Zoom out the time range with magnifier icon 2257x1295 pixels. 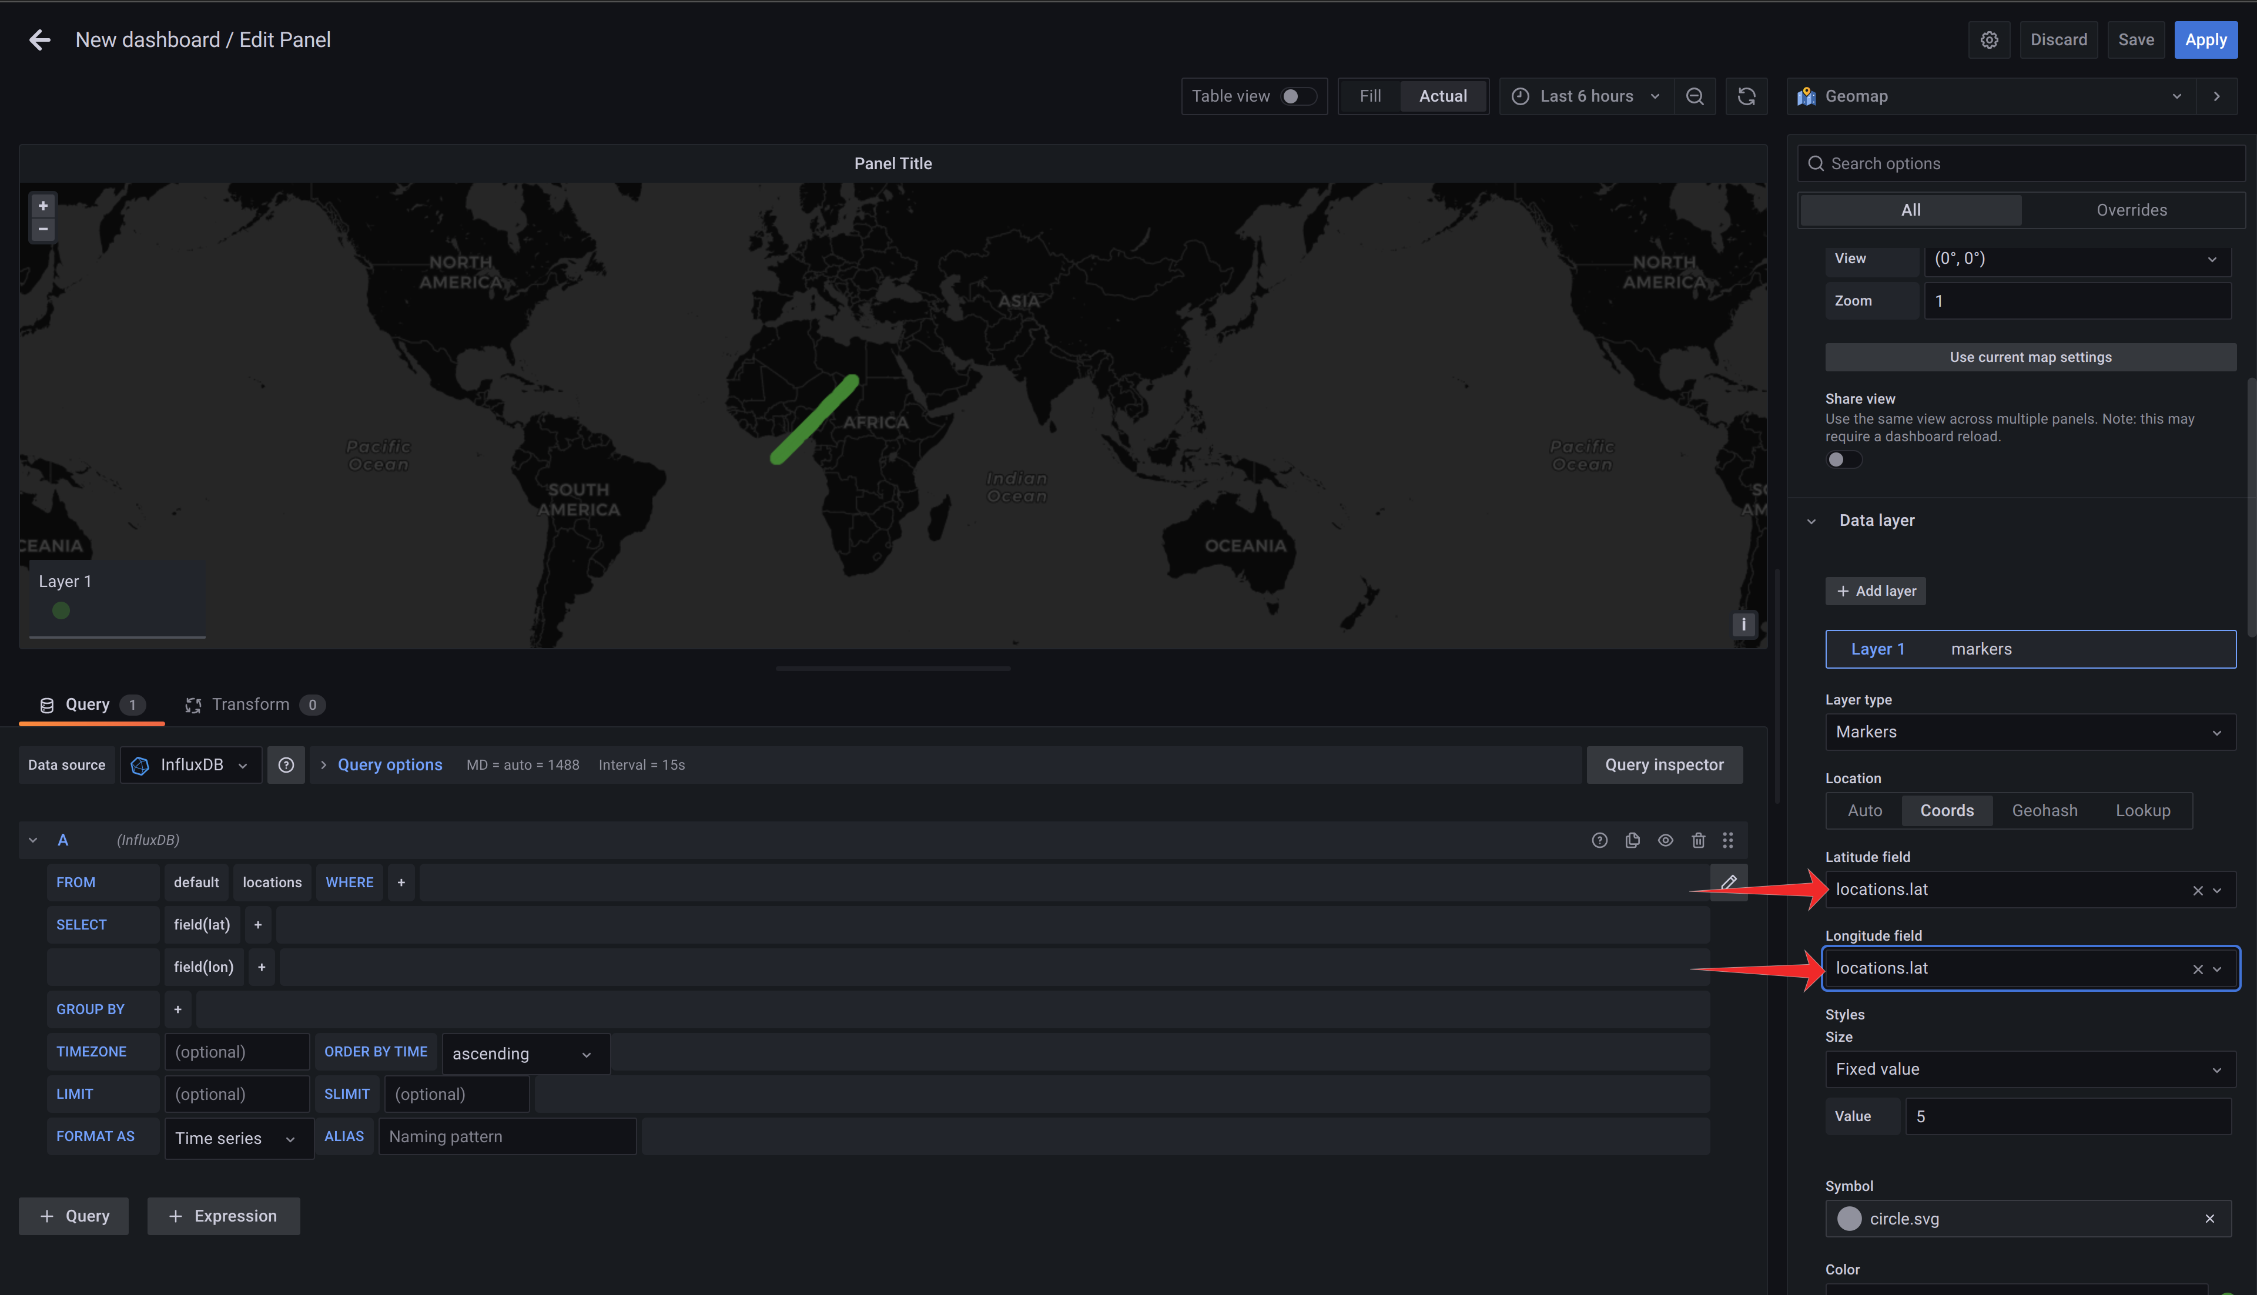coord(1695,95)
